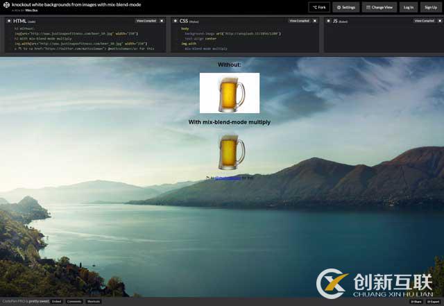Click the Log In button
Image resolution: width=444 pixels, height=306 pixels.
point(409,7)
